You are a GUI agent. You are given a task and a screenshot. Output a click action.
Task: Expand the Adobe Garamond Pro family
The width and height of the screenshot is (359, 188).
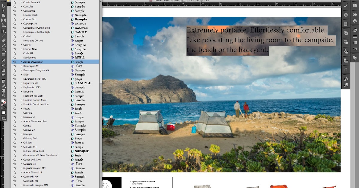pos(21,121)
